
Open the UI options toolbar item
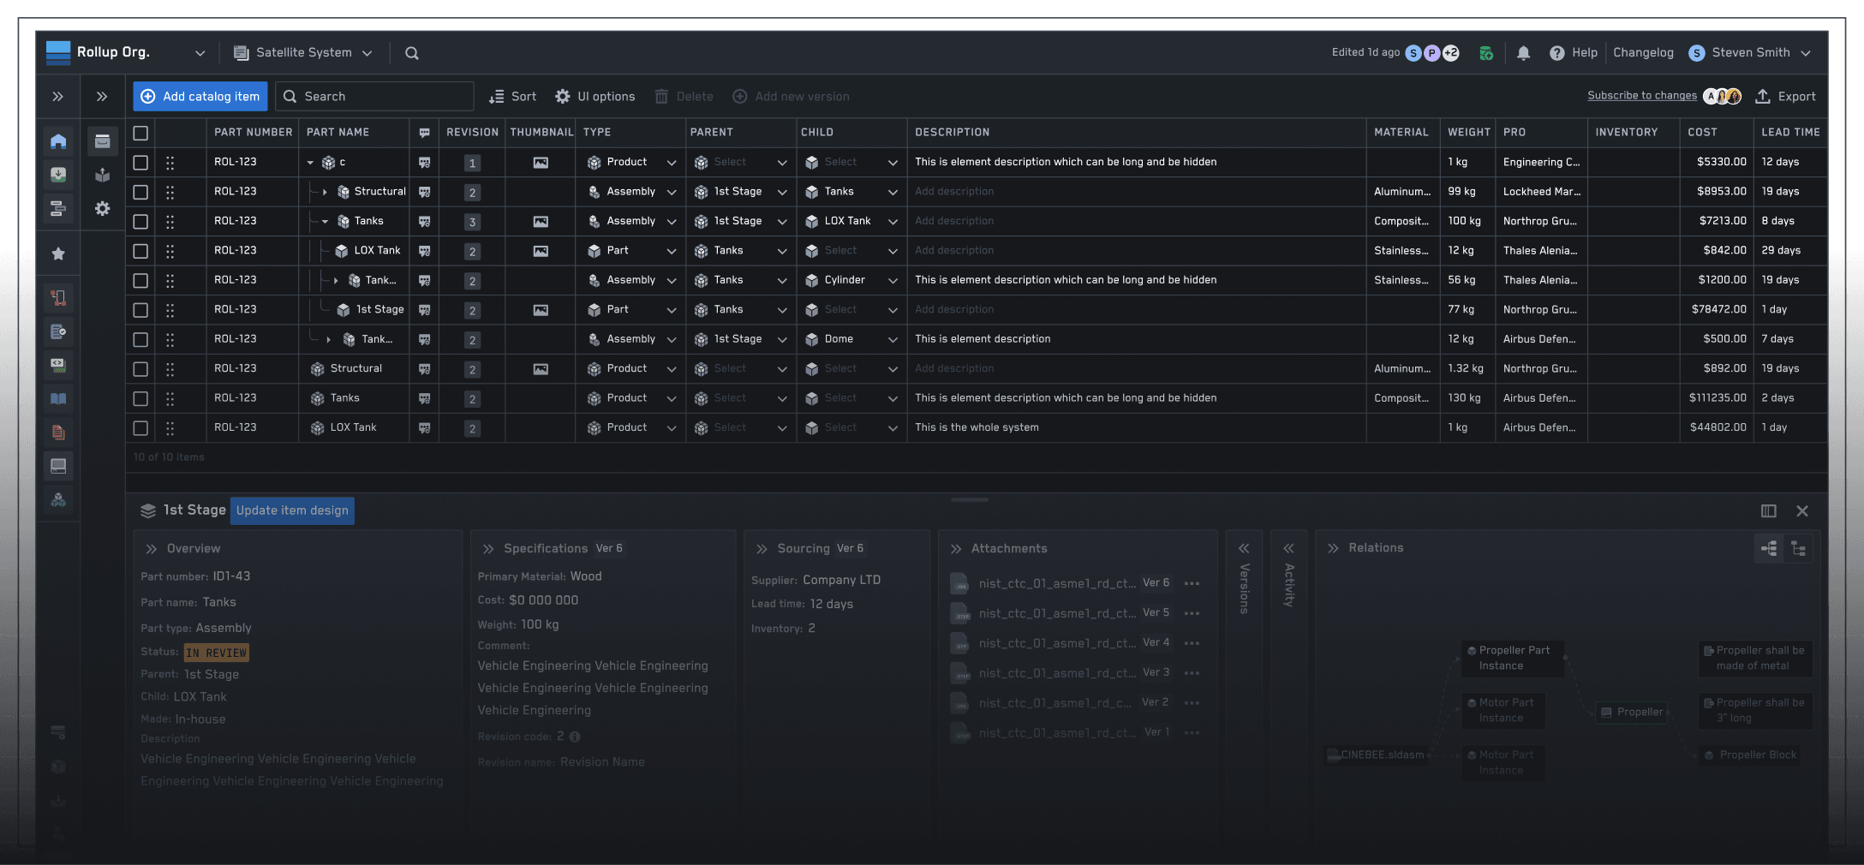(x=595, y=97)
